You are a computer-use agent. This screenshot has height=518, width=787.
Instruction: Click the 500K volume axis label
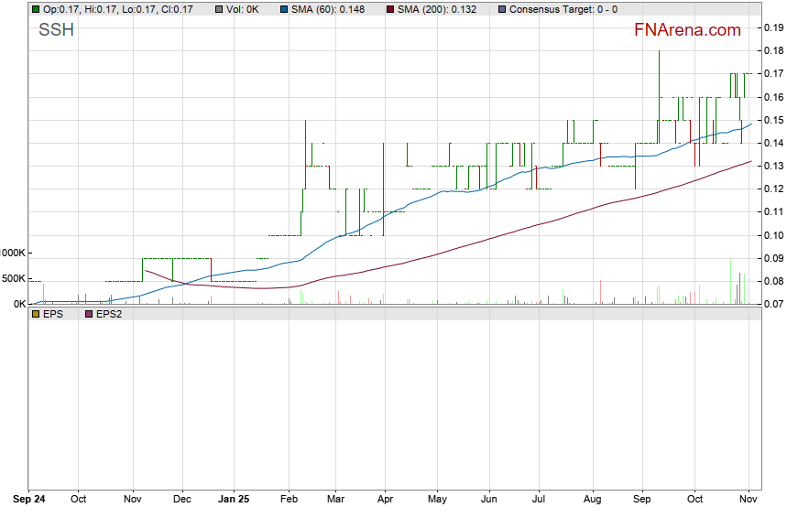[x=13, y=278]
